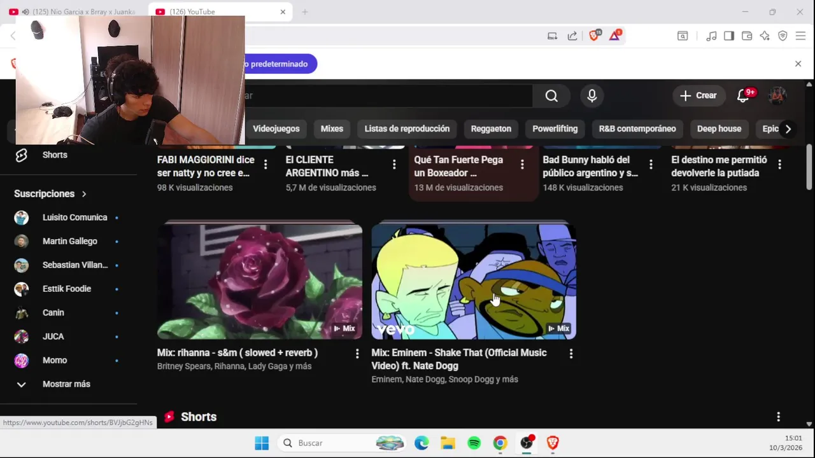Click the Windows taskbar Buscar search box
The width and height of the screenshot is (815, 458).
click(343, 443)
